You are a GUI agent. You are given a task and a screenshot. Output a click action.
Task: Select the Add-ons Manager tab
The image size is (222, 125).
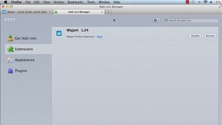click(x=79, y=12)
